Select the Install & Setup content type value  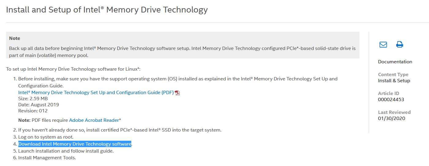point(394,81)
